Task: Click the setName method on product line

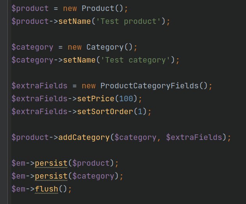Action: pos(75,21)
